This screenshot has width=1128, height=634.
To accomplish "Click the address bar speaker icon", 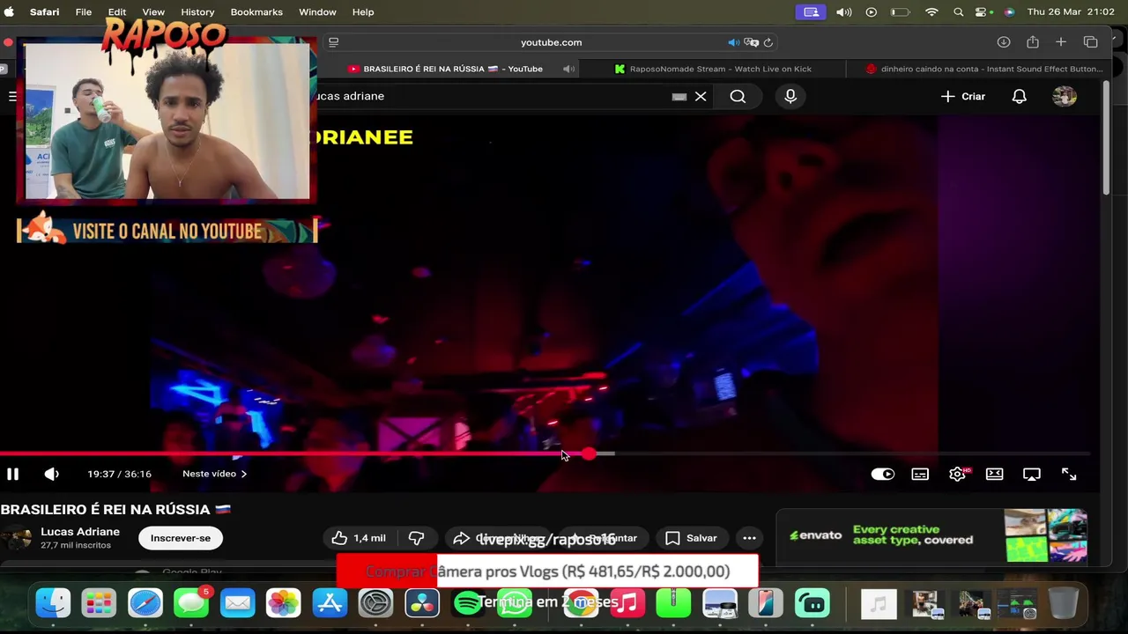I will 733,42.
